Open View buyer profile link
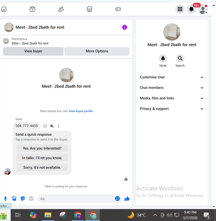The width and height of the screenshot is (216, 221). pos(81,111)
